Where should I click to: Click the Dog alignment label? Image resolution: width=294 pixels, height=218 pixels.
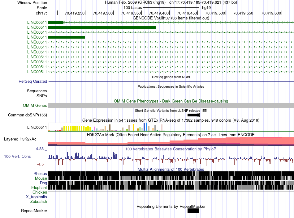point(43,183)
